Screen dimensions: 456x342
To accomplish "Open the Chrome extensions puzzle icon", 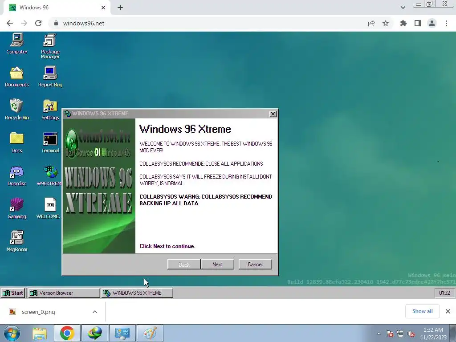I will click(x=403, y=23).
